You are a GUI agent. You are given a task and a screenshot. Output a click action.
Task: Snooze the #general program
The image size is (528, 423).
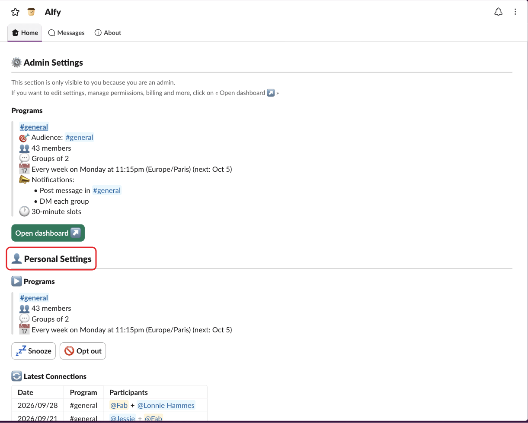[34, 351]
